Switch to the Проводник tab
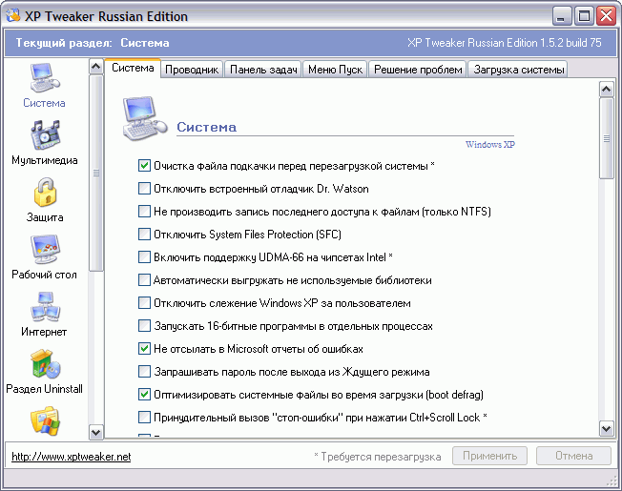 192,70
